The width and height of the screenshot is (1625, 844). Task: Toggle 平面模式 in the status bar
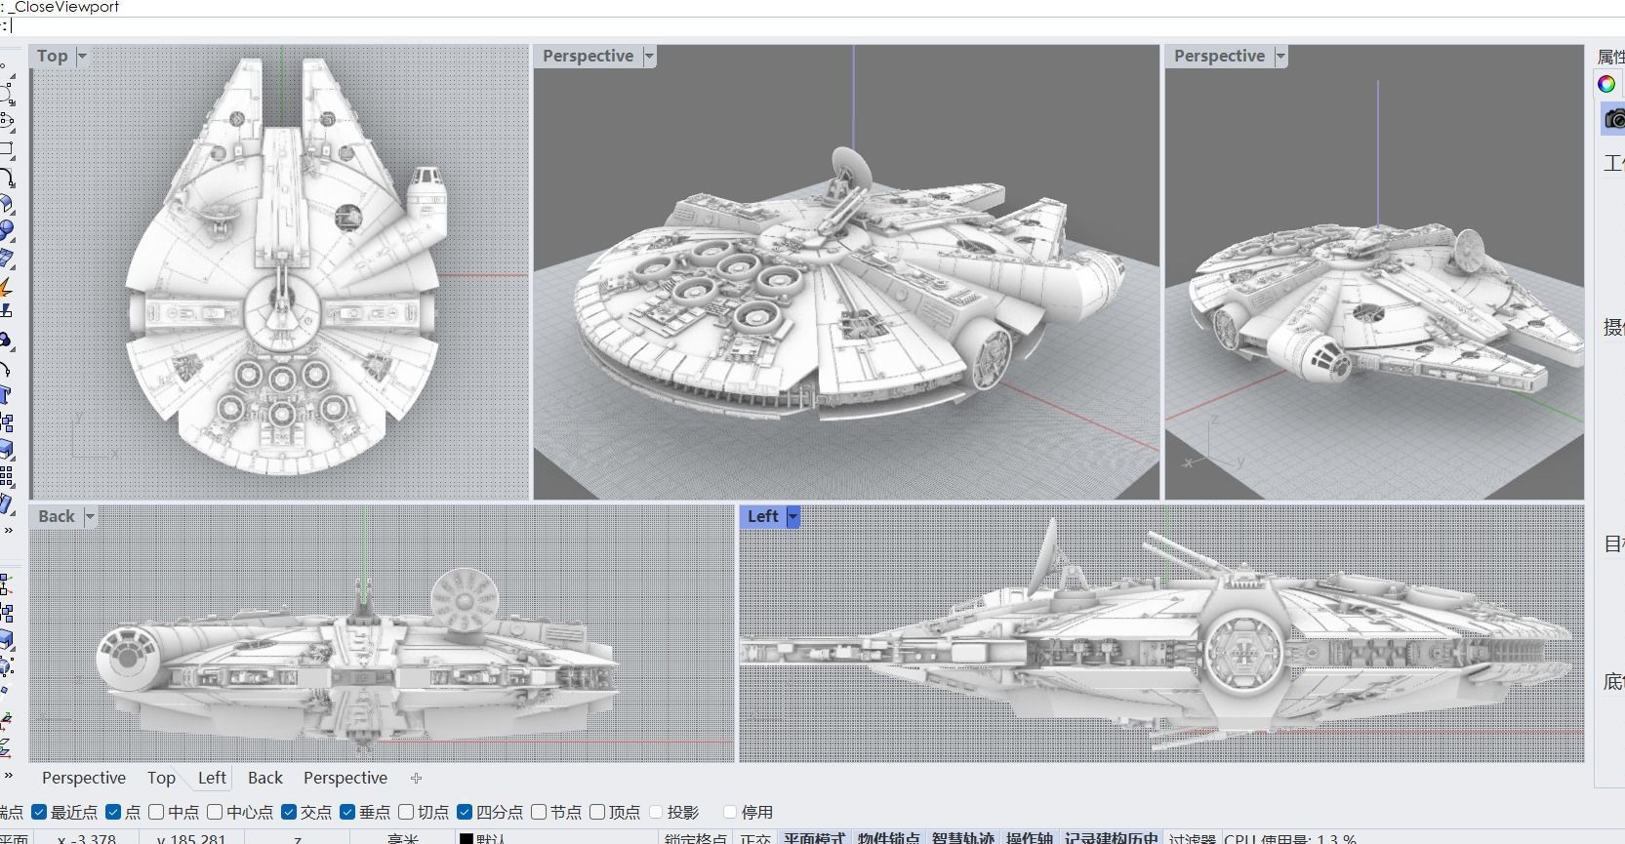tap(814, 838)
